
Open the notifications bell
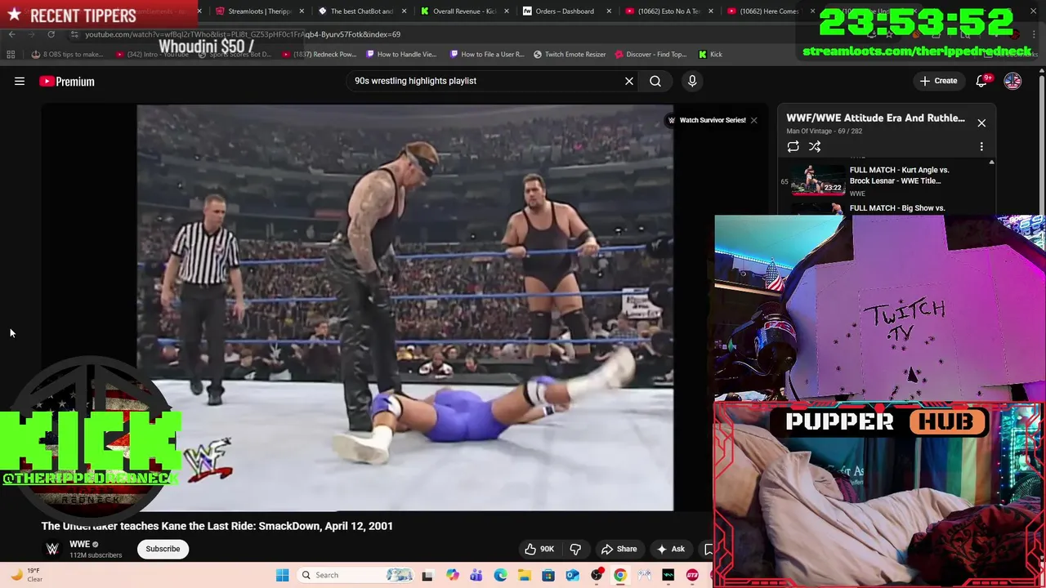[x=981, y=81]
